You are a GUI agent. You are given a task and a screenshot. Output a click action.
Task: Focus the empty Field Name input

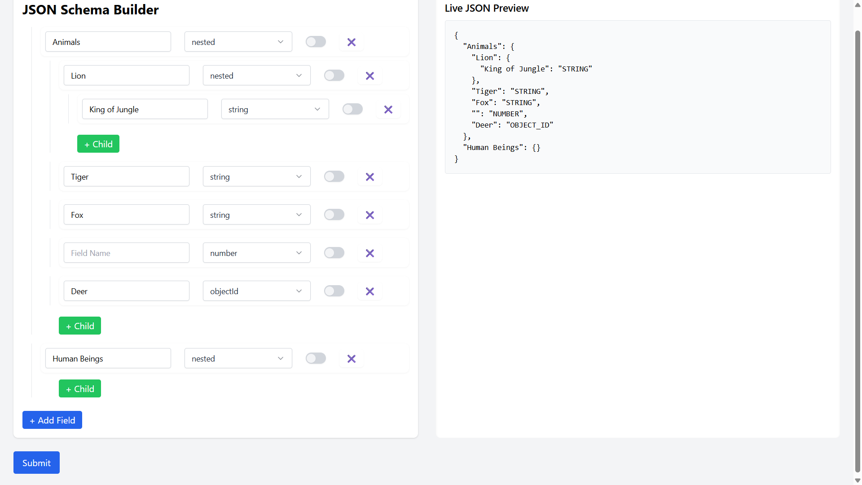pyautogui.click(x=127, y=253)
